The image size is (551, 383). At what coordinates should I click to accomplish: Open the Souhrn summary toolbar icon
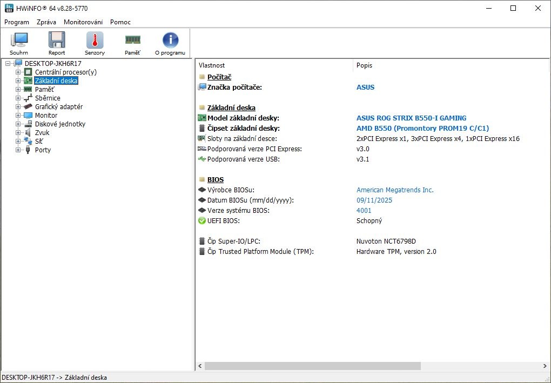[19, 43]
